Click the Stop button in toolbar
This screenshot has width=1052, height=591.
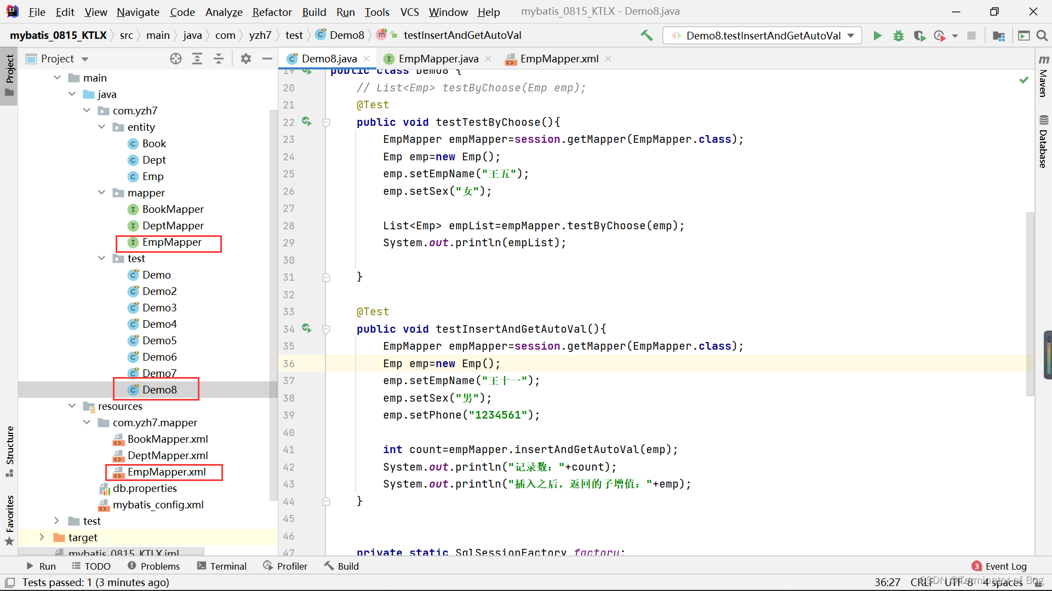tap(971, 36)
